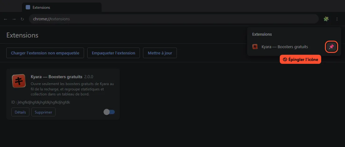Click the browser forward arrow
Viewport: 345px width, 147px height.
[14, 19]
